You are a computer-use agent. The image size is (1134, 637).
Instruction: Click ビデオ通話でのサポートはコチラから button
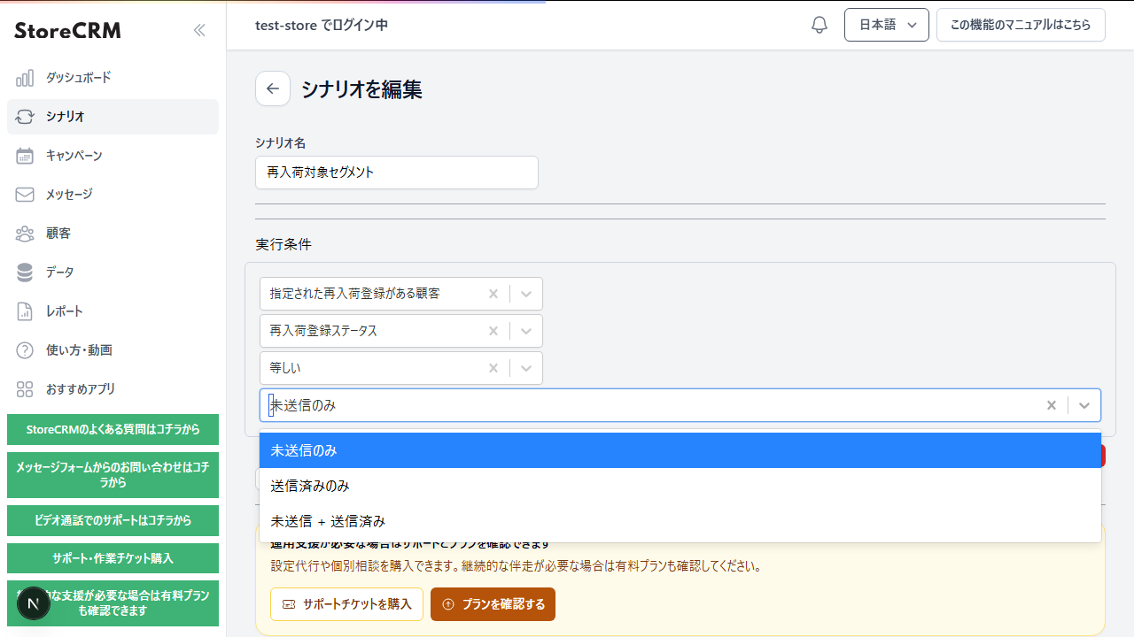(x=113, y=520)
